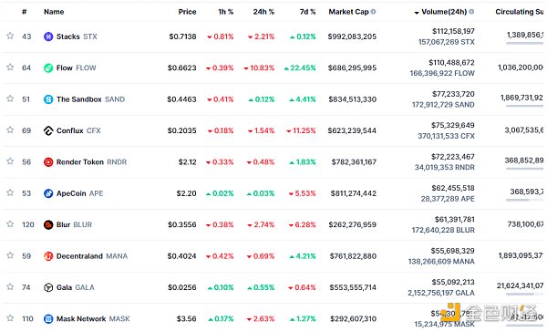Click the ApeCoin logo icon
This screenshot has height=332, width=547.
(x=48, y=193)
